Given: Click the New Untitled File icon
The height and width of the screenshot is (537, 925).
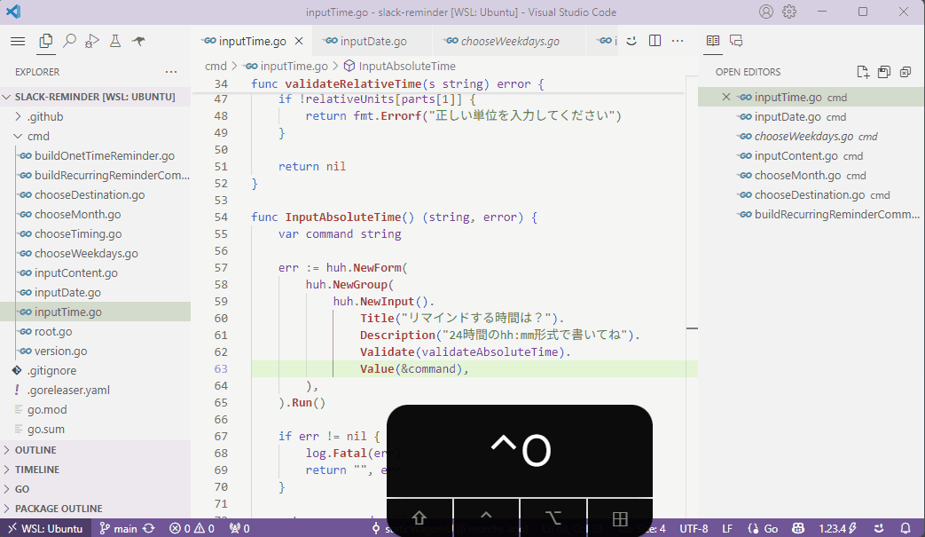Looking at the screenshot, I should [x=862, y=72].
